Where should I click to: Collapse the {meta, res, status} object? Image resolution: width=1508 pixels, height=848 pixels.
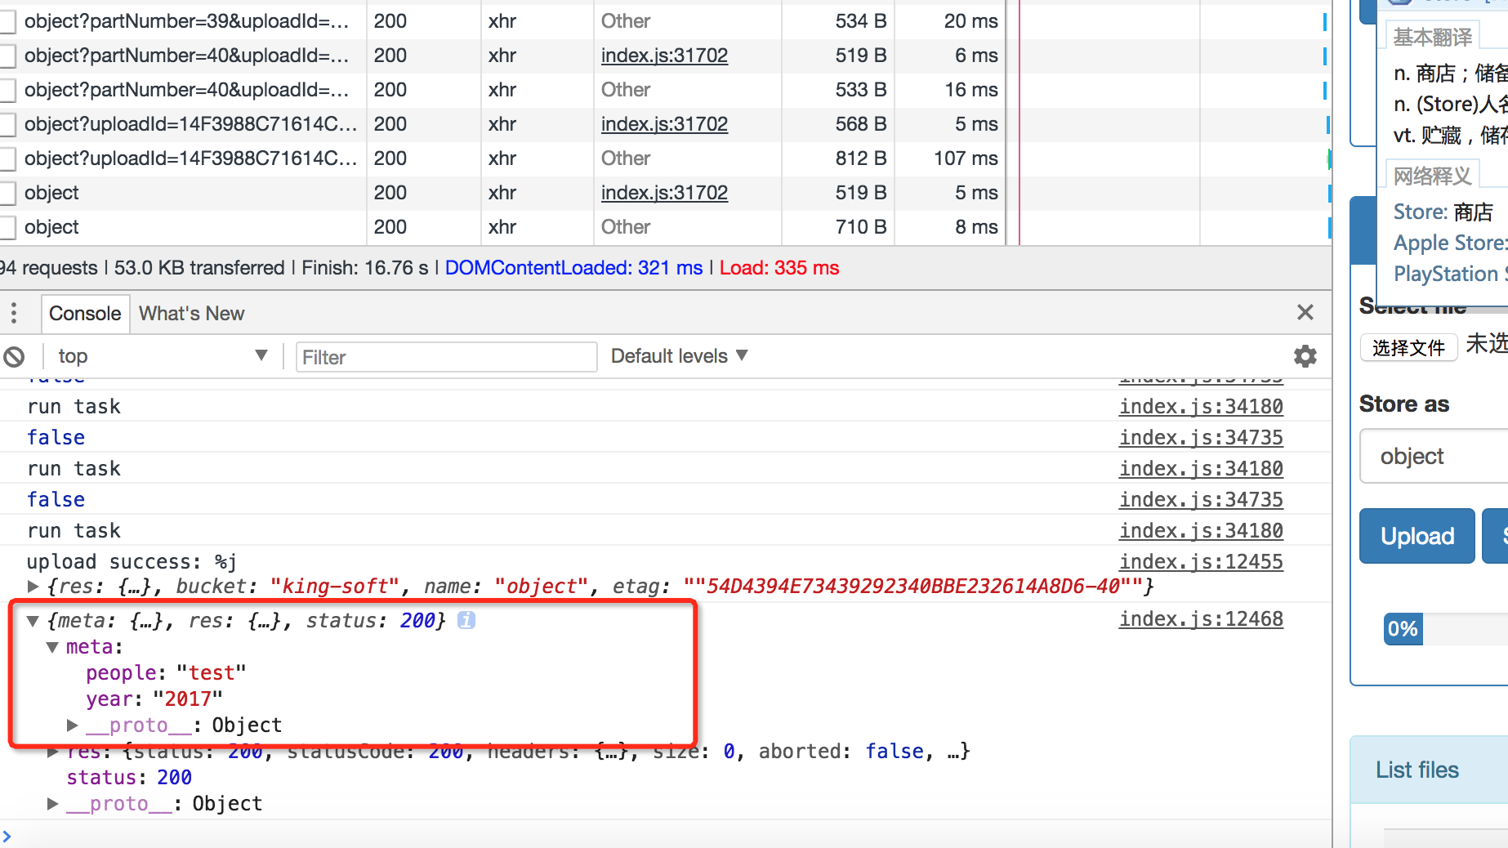tap(33, 621)
